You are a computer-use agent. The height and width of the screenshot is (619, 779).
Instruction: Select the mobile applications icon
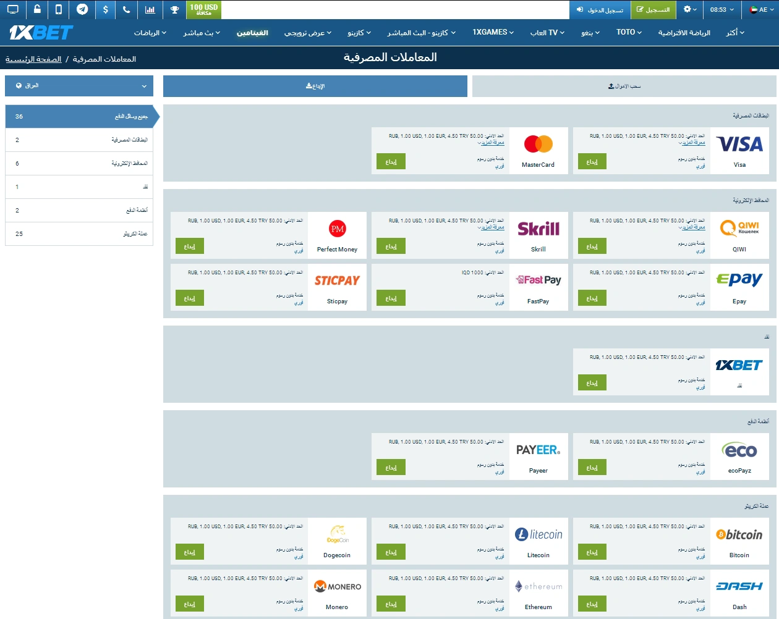tap(58, 10)
